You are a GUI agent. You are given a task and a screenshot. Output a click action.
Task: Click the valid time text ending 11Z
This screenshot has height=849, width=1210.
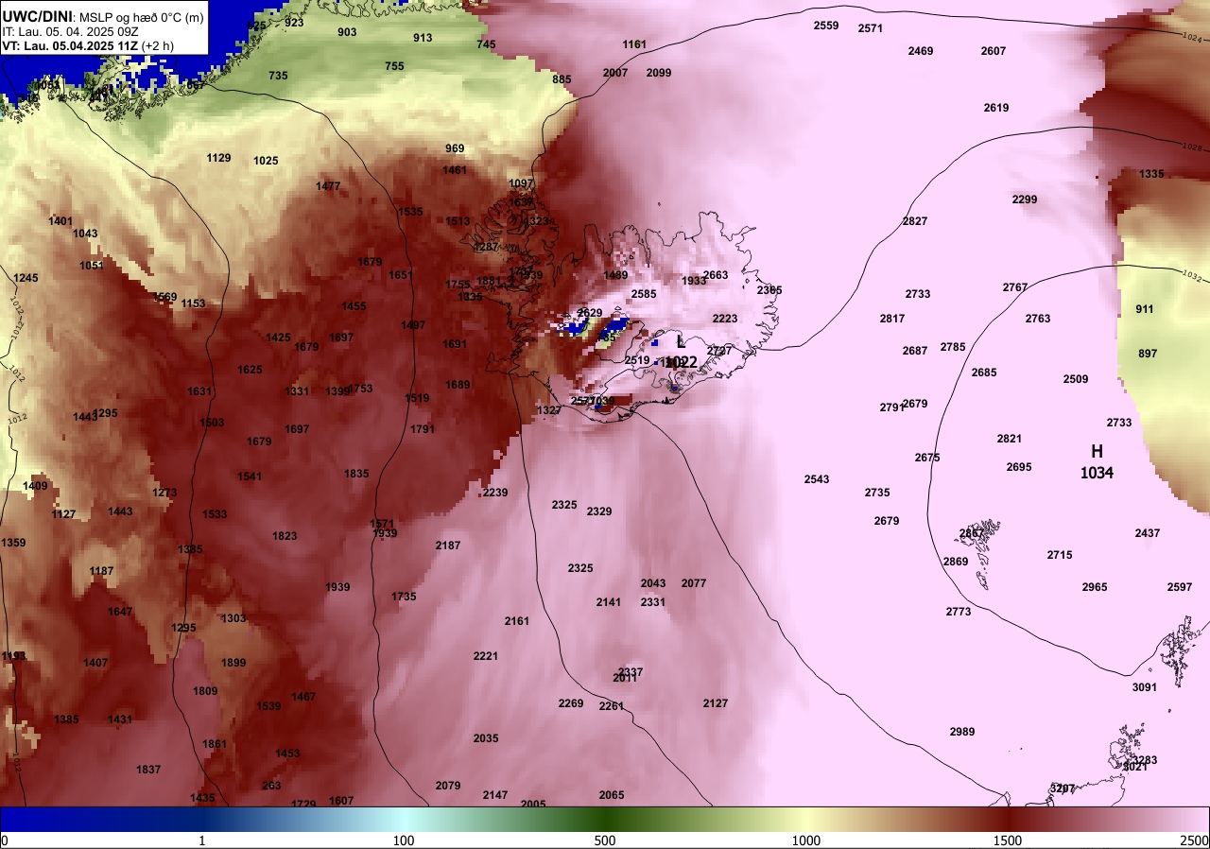tap(87, 44)
